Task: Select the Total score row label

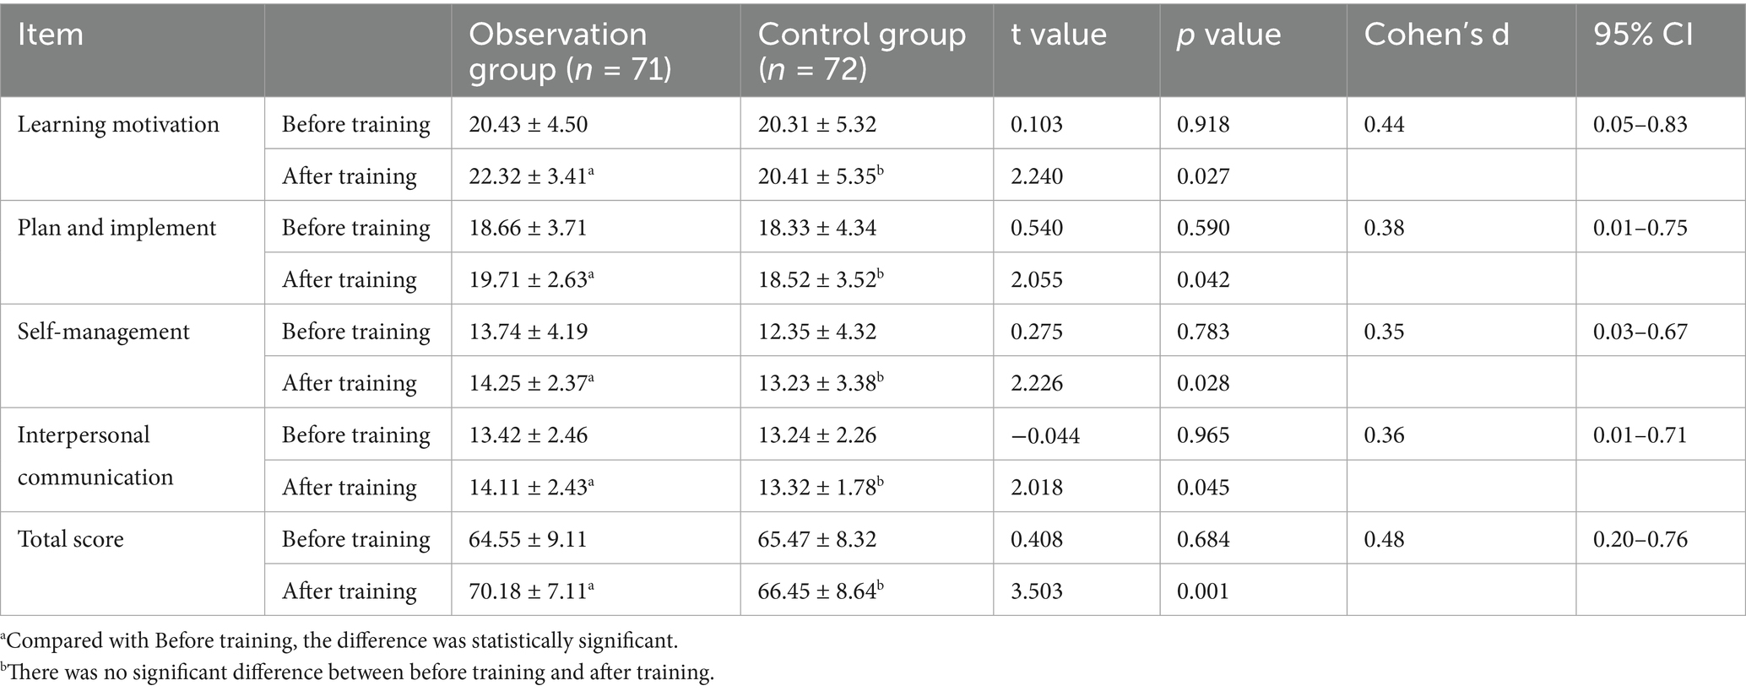Action: point(70,539)
